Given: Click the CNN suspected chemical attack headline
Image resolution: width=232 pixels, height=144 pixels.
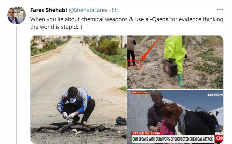Looking at the screenshot, I should click(x=172, y=139).
